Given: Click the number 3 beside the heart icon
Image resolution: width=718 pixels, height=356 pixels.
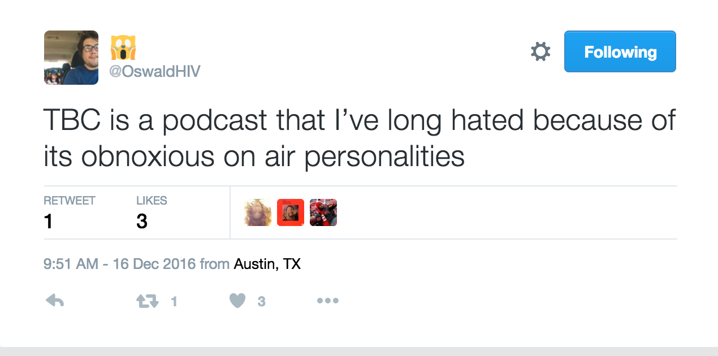Looking at the screenshot, I should pos(261,302).
